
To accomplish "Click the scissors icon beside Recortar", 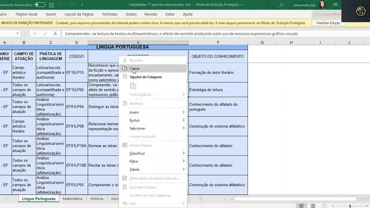I will 125,60.
